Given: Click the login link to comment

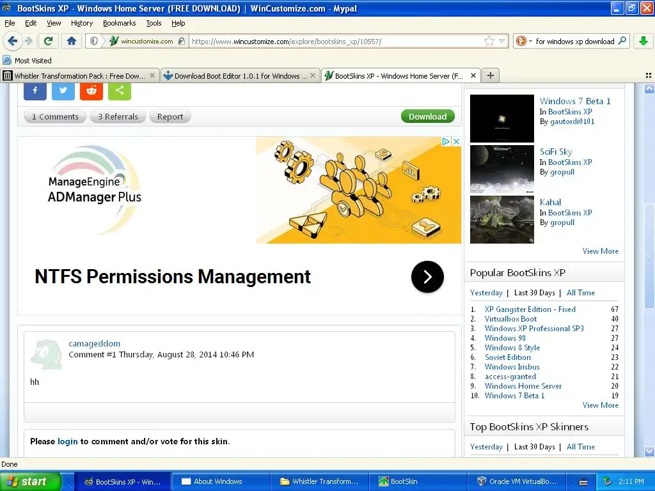Looking at the screenshot, I should point(68,441).
